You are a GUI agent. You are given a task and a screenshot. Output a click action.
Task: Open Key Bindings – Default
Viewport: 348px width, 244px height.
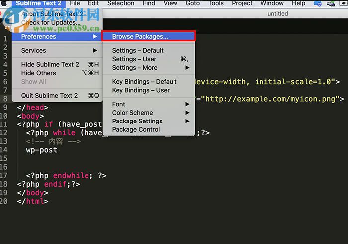click(x=149, y=82)
